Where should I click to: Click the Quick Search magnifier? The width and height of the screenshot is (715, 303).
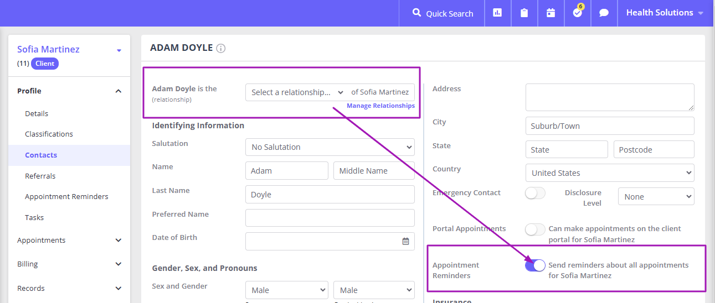(417, 13)
